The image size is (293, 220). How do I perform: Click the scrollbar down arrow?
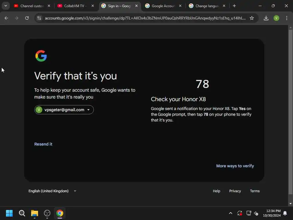tap(290, 204)
